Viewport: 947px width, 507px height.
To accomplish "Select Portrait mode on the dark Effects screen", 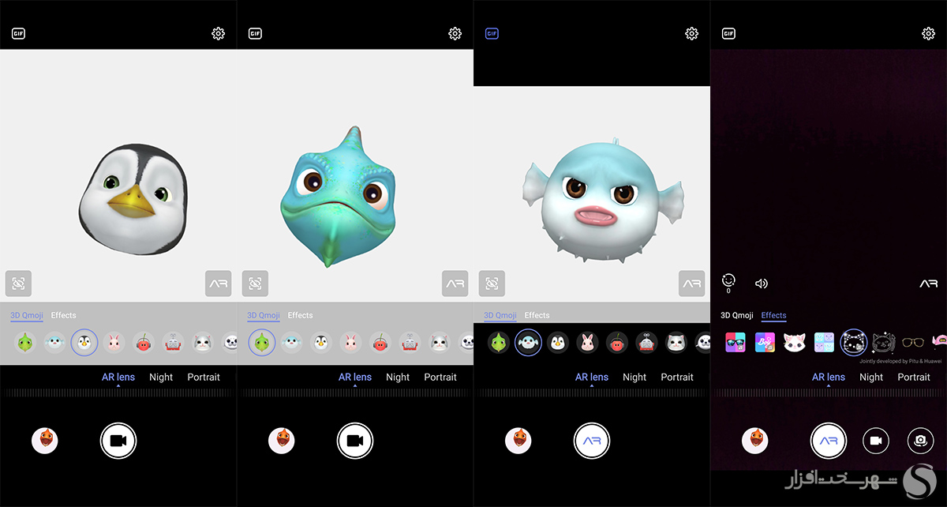I will click(x=914, y=377).
